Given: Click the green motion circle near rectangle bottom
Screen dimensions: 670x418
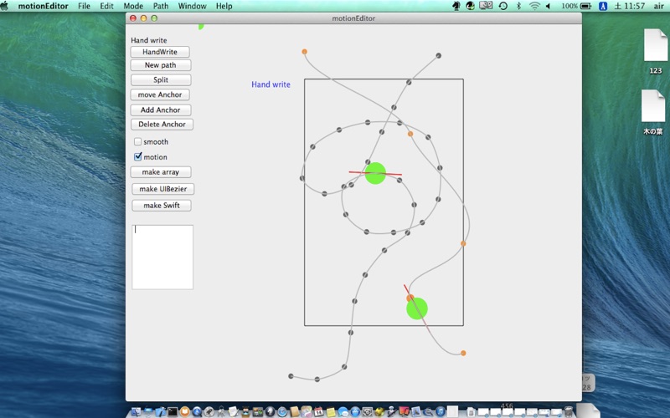Looking at the screenshot, I should point(416,308).
